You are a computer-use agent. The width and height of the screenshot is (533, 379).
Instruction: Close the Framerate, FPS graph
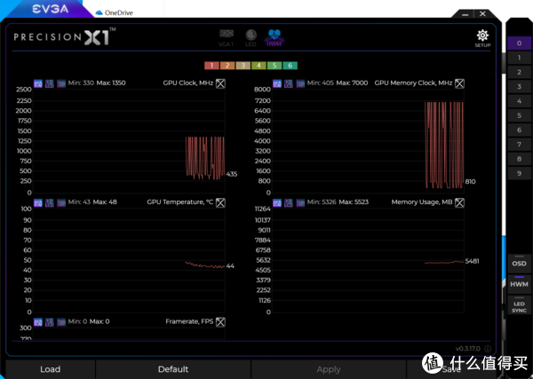[x=220, y=322]
